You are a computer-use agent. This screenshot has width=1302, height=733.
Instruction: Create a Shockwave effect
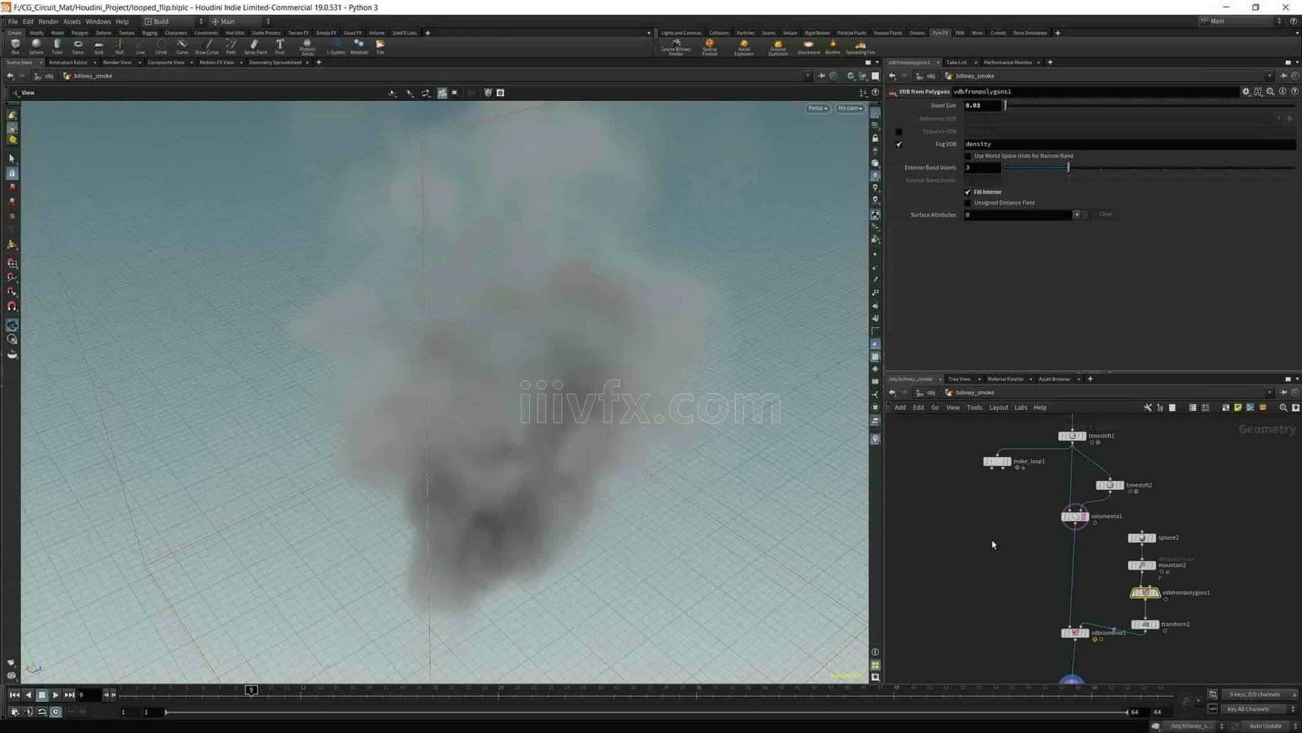(809, 47)
